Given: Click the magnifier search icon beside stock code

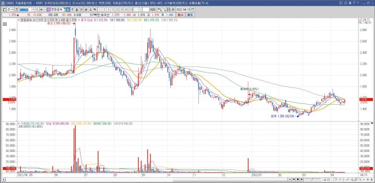Looking at the screenshot, I should click(37, 10).
